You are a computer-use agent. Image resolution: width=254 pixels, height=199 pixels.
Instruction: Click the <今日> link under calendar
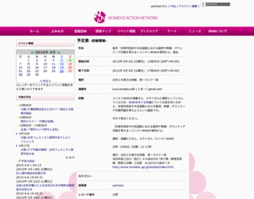click(x=45, y=81)
